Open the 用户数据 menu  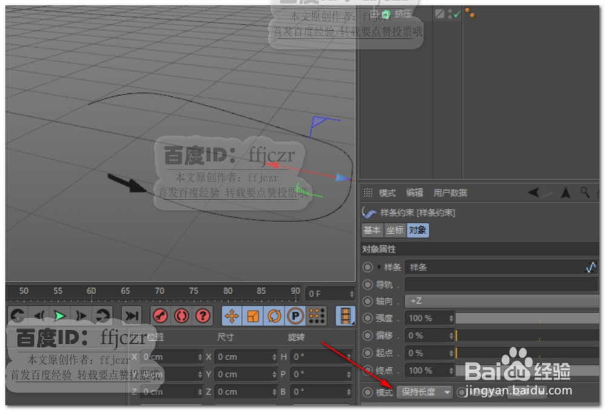(x=450, y=192)
